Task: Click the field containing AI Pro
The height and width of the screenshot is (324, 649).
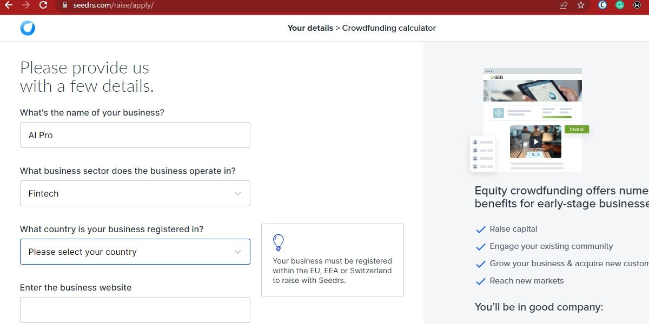Action: coord(135,135)
